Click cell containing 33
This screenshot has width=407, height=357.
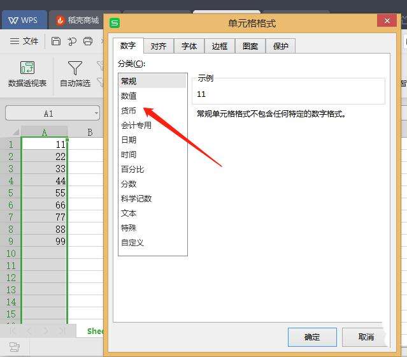[44, 168]
